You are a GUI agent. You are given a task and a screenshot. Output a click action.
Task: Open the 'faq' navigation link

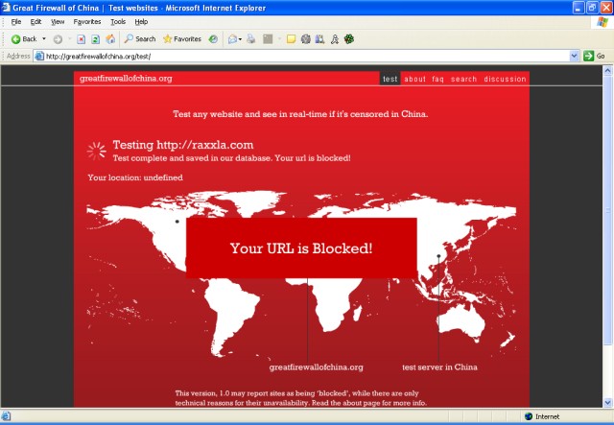click(437, 79)
